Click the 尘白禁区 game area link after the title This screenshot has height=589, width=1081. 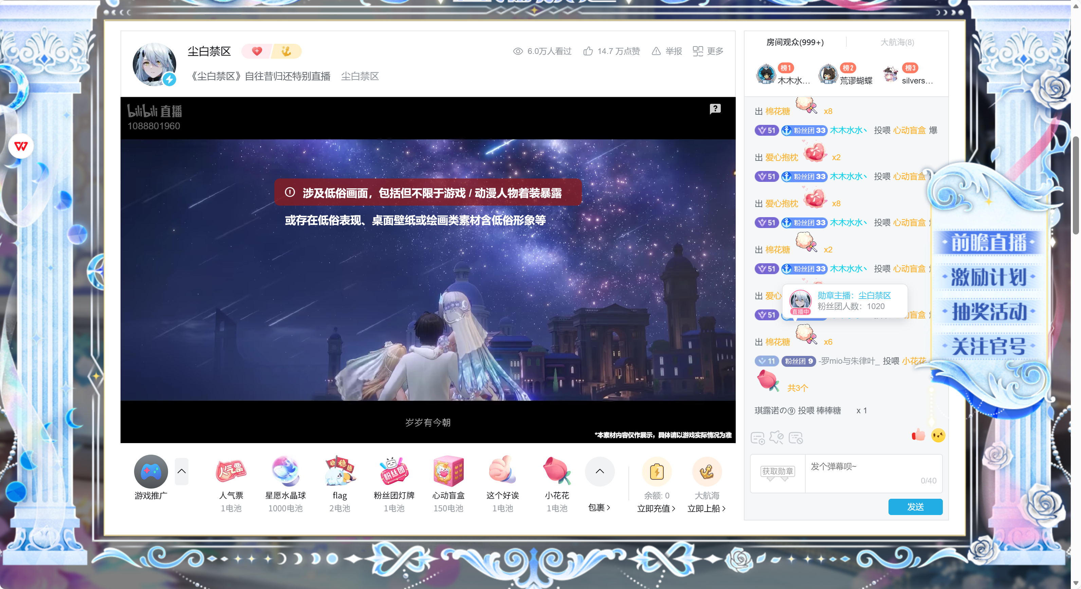360,76
